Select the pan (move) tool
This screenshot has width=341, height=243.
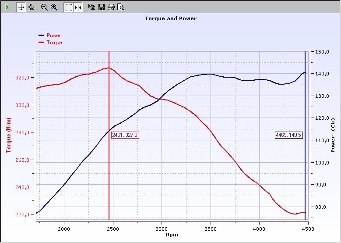tap(21, 7)
